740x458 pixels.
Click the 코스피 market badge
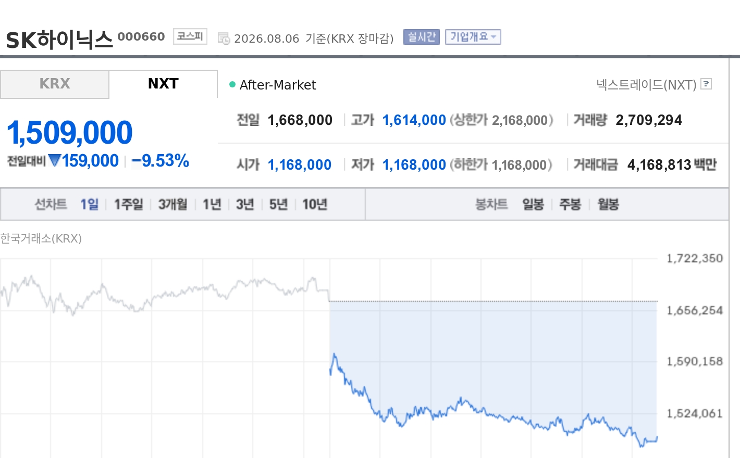(190, 36)
